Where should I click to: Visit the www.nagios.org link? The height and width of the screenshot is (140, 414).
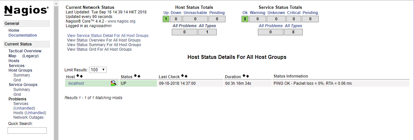click(x=121, y=21)
